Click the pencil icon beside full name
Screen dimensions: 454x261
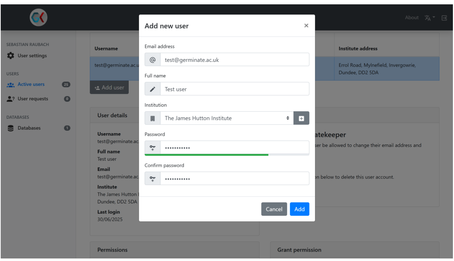[x=153, y=89]
